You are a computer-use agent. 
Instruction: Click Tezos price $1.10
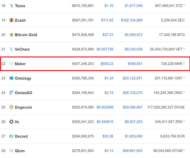tap(109, 6)
